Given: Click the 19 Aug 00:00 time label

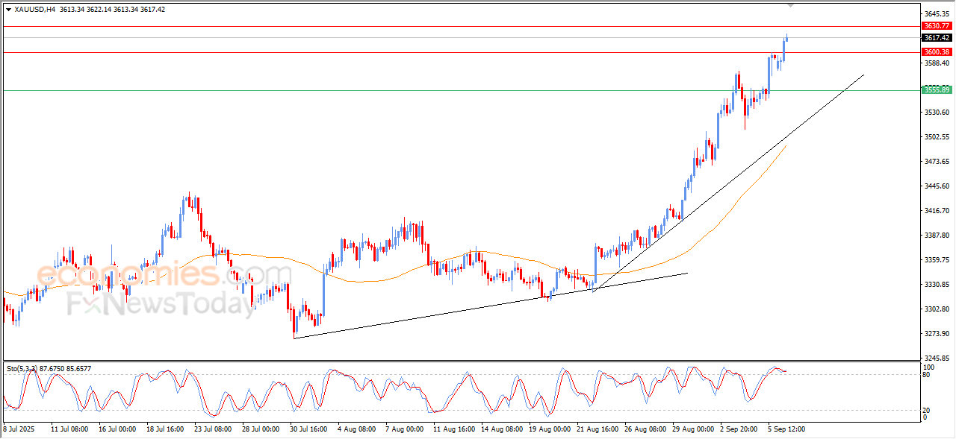Looking at the screenshot, I should [x=548, y=430].
